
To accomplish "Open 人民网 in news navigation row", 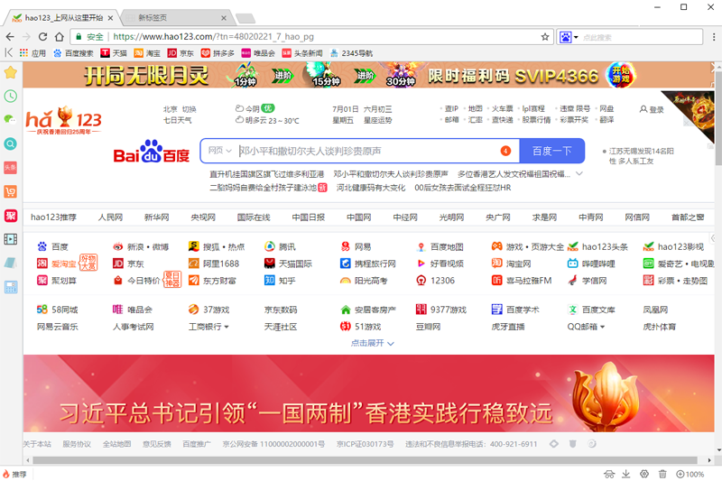I will coord(110,217).
